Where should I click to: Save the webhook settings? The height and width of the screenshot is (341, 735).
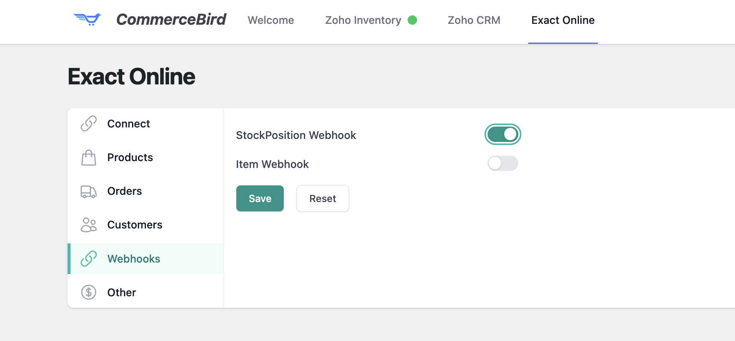(x=260, y=198)
